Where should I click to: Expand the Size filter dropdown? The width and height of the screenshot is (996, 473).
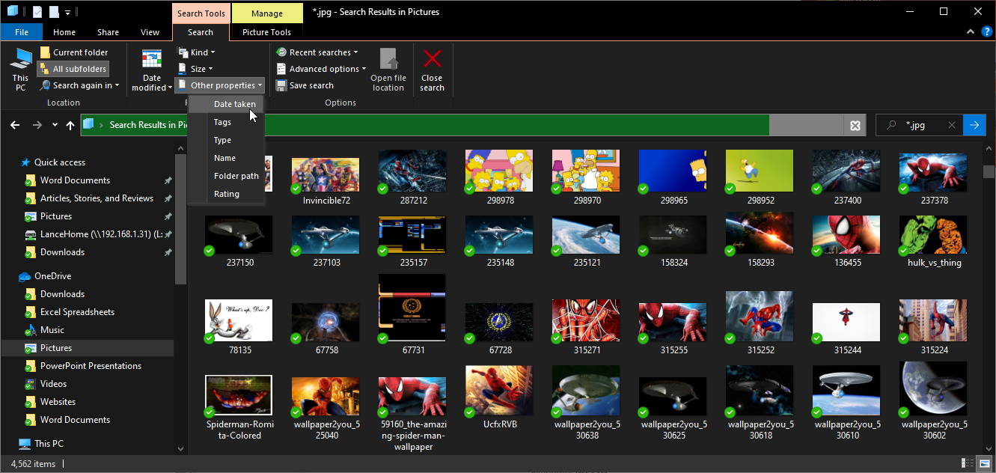click(195, 69)
